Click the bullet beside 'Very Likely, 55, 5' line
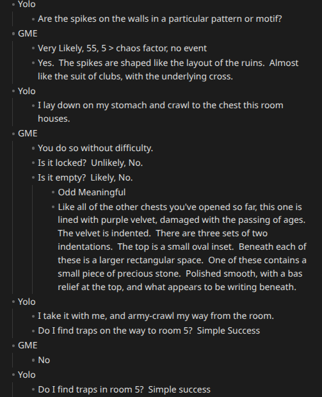Viewport: 322px width, 397px height. pyautogui.click(x=33, y=49)
